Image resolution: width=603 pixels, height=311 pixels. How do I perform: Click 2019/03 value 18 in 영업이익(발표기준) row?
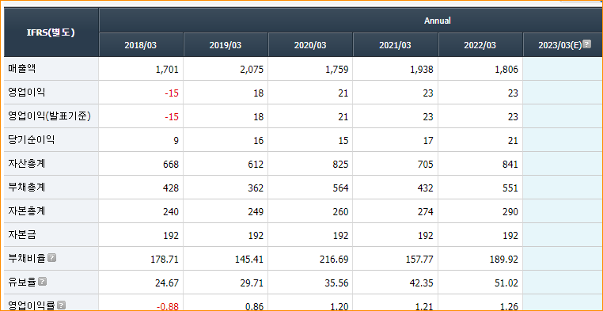[259, 117]
